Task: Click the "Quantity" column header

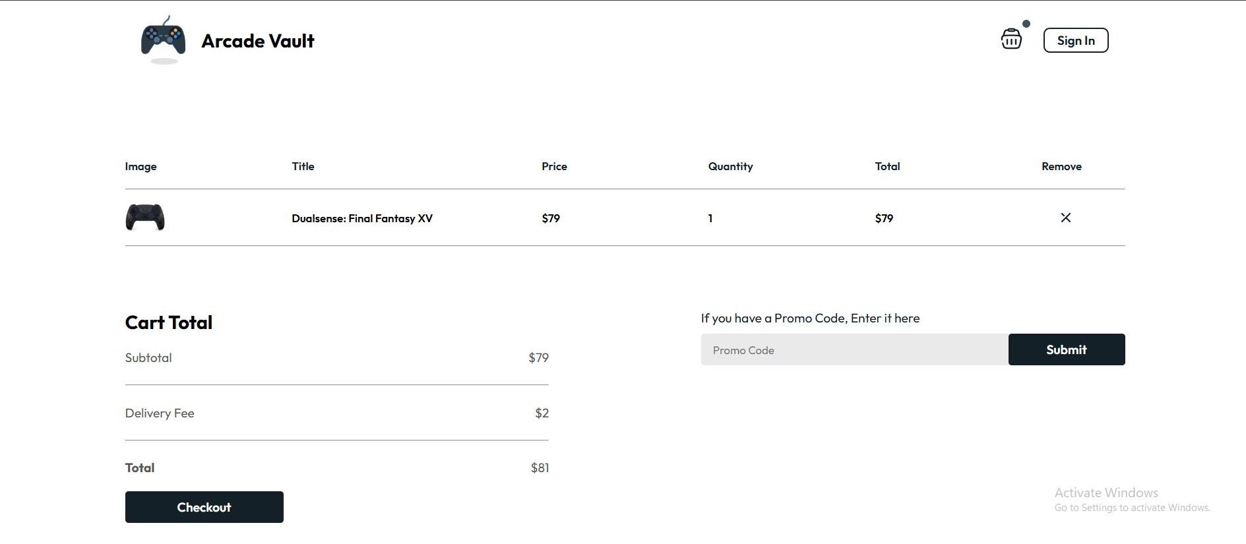Action: coord(731,167)
